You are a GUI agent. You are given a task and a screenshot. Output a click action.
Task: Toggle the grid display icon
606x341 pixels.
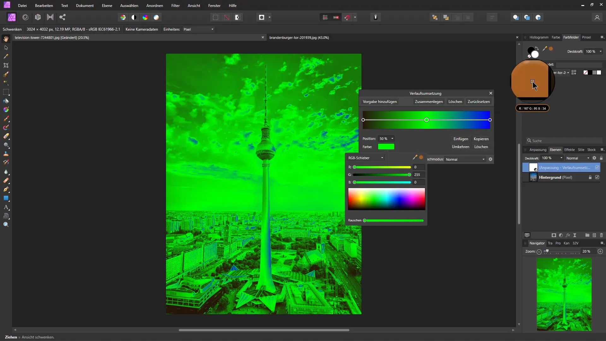(325, 17)
